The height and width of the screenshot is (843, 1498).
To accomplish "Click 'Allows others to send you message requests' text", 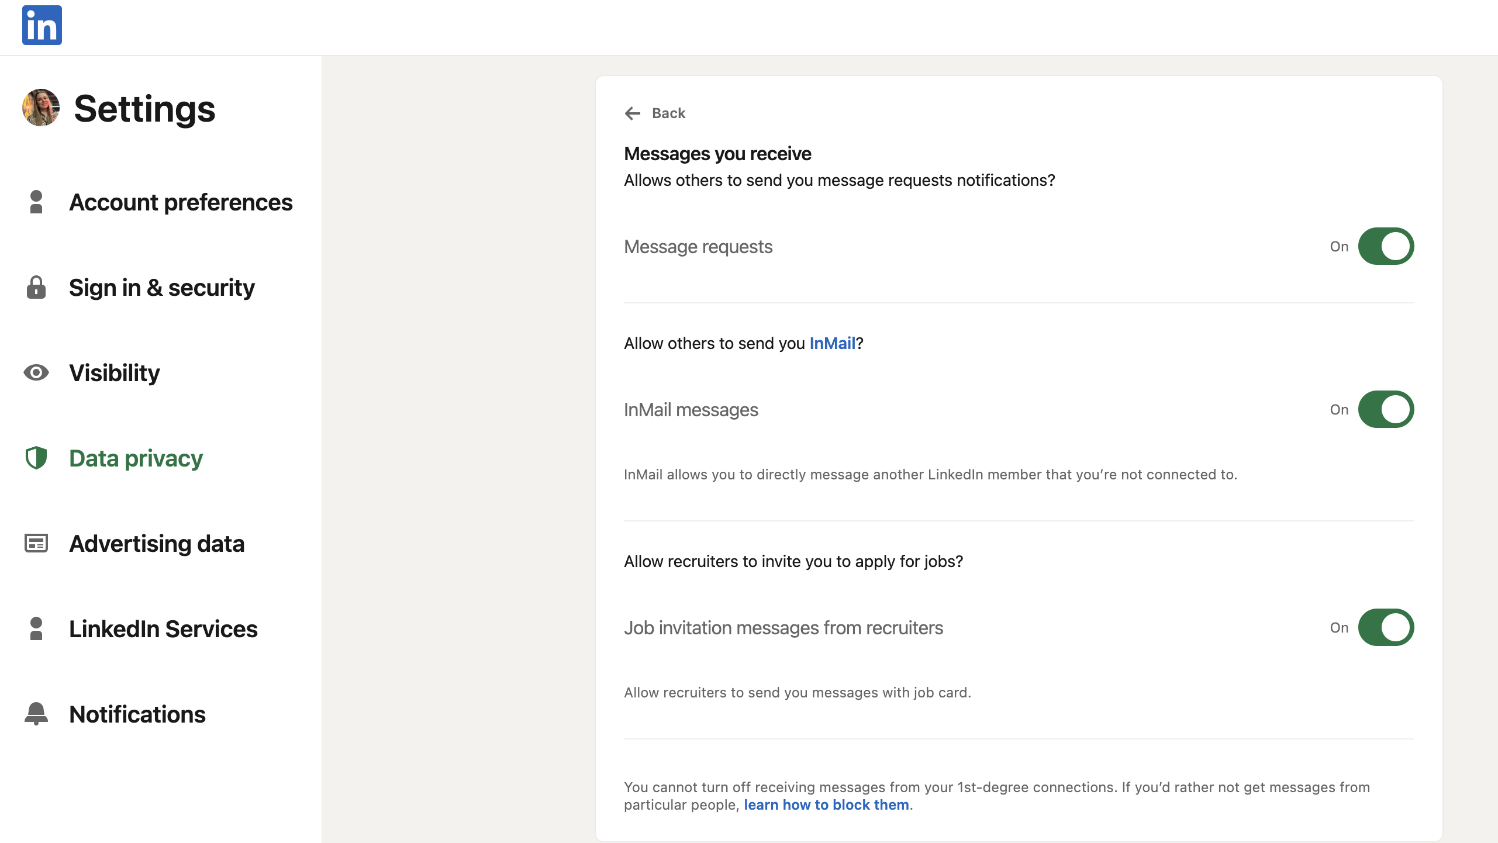I will [840, 180].
